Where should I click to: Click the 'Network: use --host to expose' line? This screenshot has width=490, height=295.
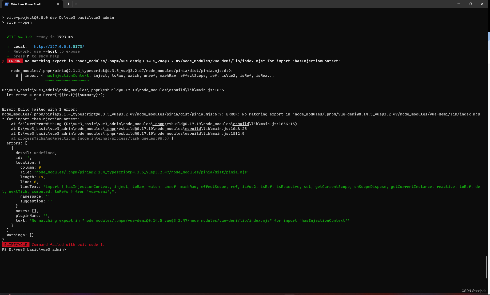[x=47, y=51]
